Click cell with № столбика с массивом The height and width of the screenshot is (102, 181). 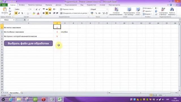click(x=29, y=32)
